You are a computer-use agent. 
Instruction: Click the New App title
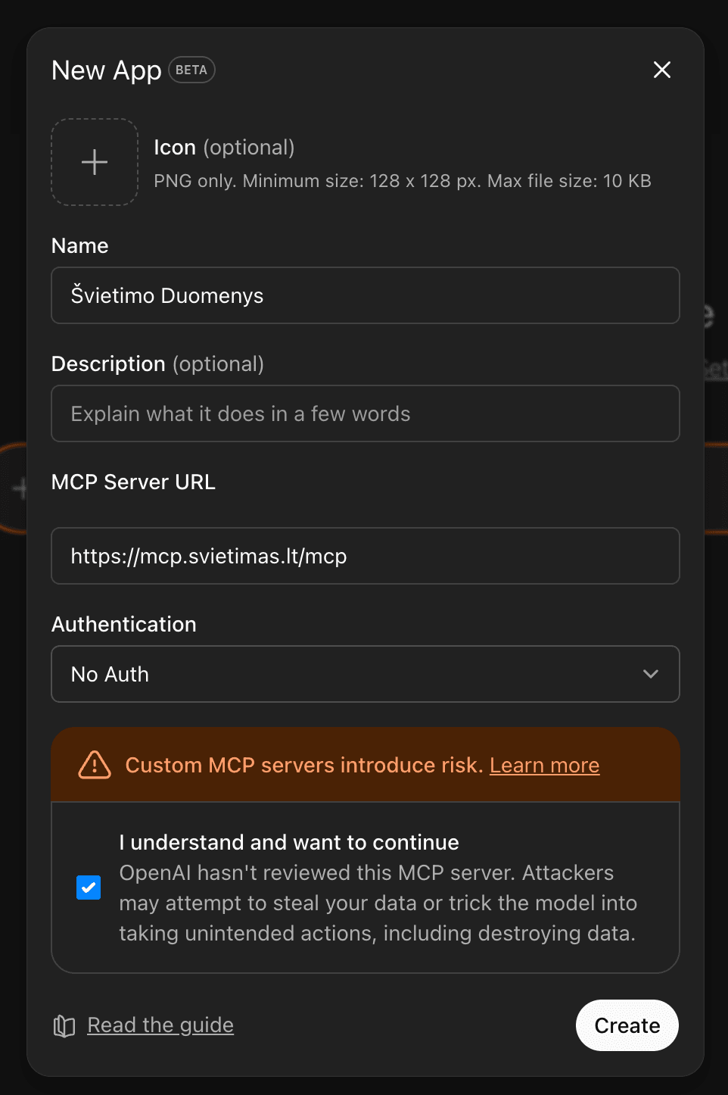coord(107,70)
